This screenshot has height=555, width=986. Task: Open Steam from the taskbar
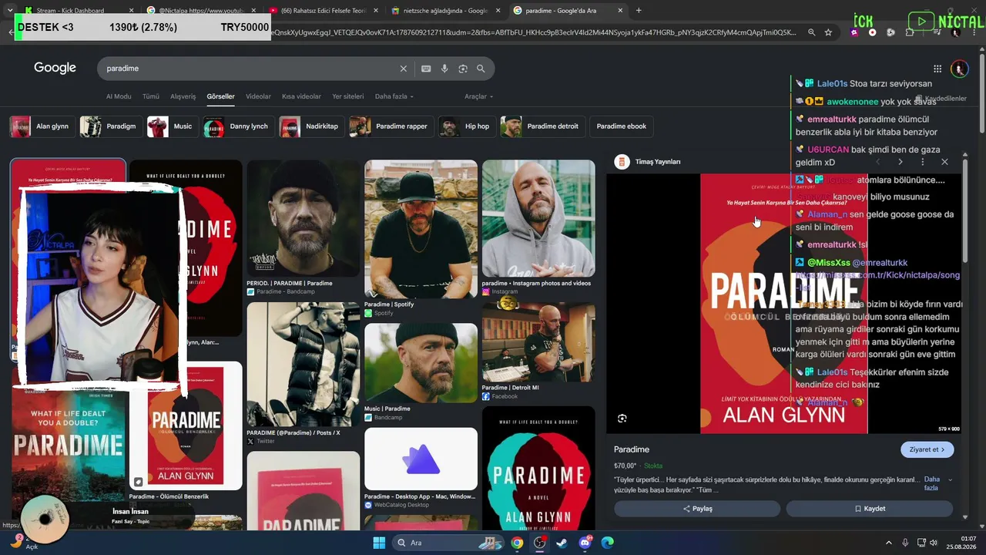point(562,543)
